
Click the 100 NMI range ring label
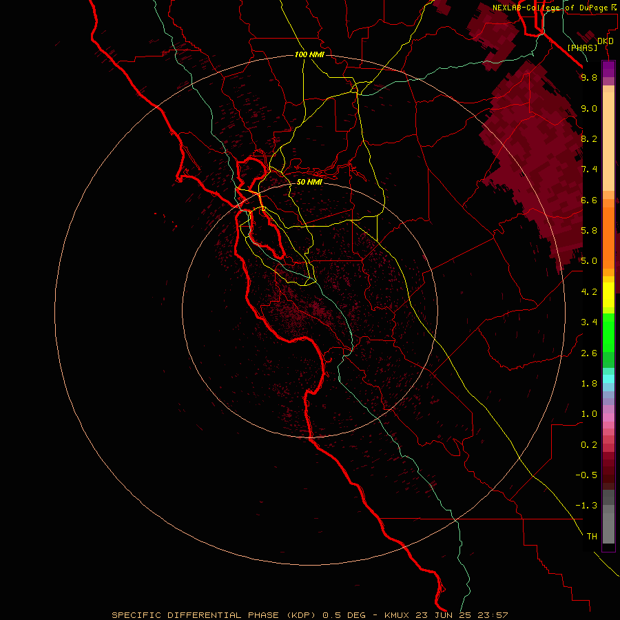click(309, 54)
